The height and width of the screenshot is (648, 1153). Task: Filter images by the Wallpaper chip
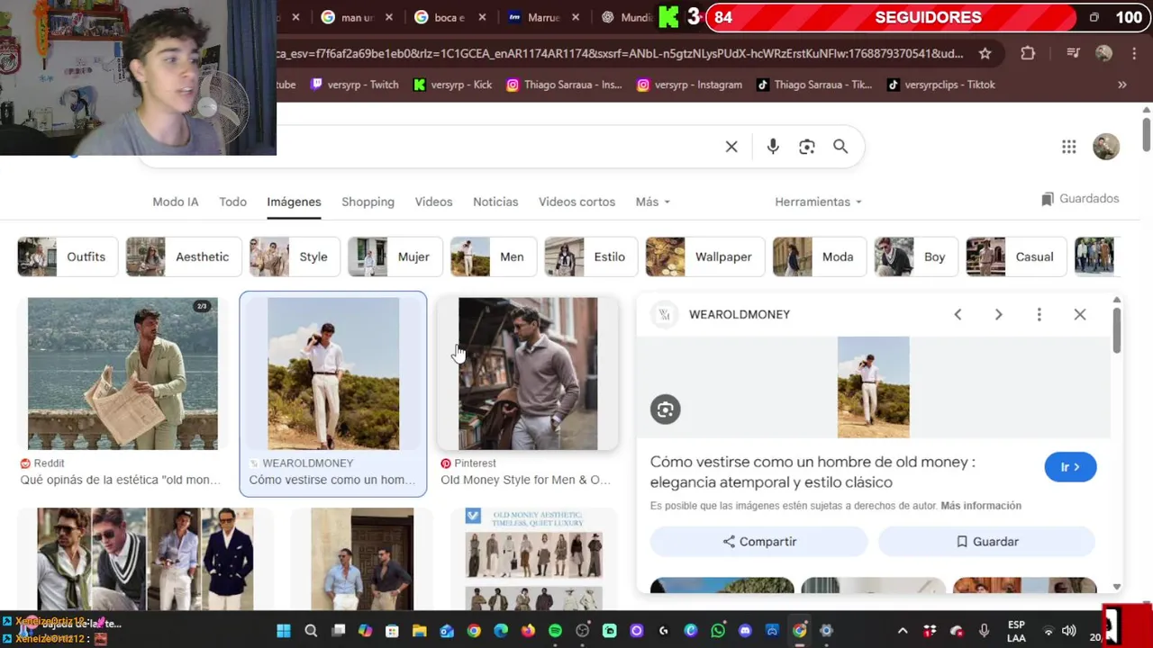point(704,257)
